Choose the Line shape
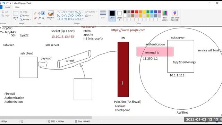This screenshot has height=125, width=222. coord(59,12)
